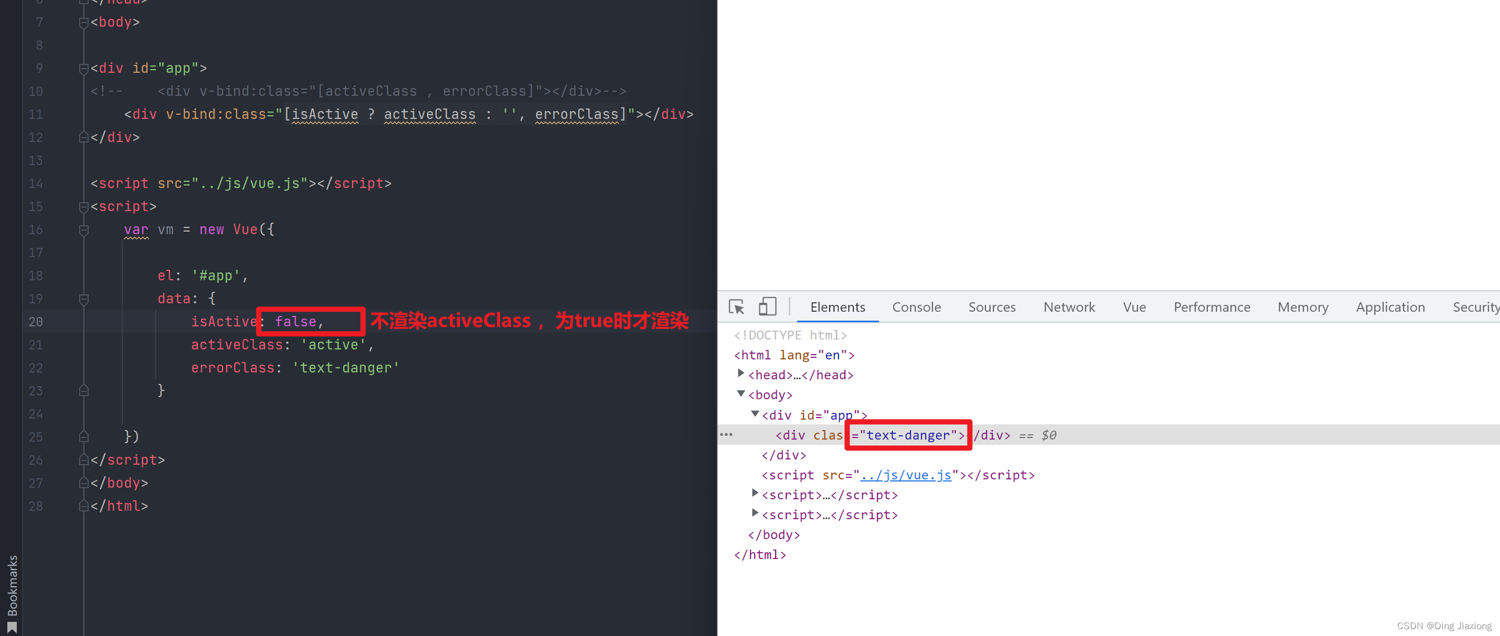Expand the second collapsed script node

coord(755,513)
